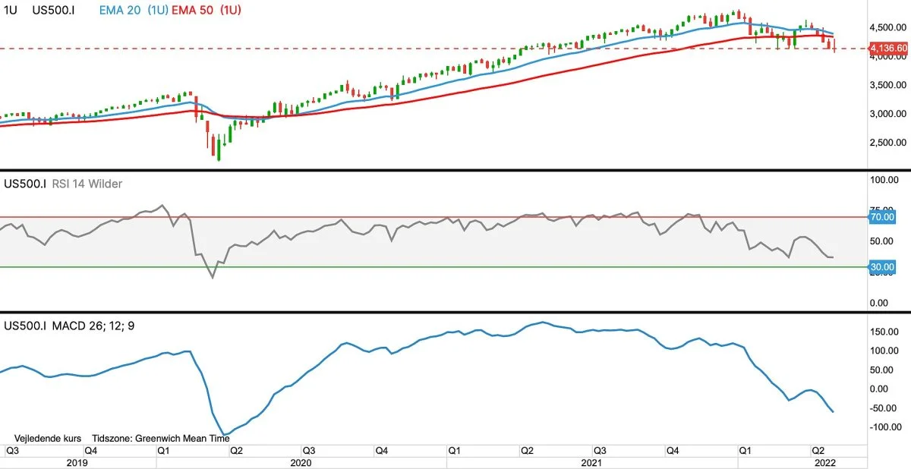Click the RSI 70.00 overbought level tag
Viewport: 911px width, 469px height.
click(x=883, y=217)
